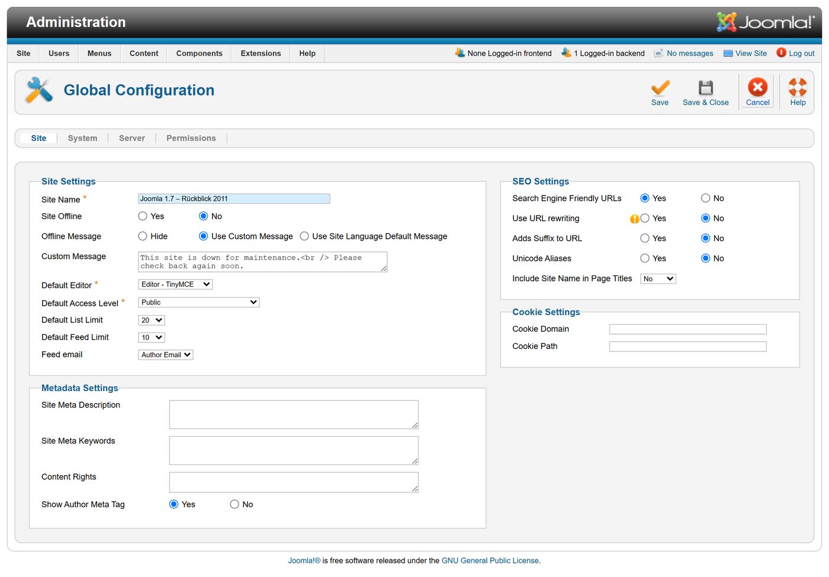Click the Joomla! logo
Image resolution: width=829 pixels, height=577 pixels.
point(766,23)
